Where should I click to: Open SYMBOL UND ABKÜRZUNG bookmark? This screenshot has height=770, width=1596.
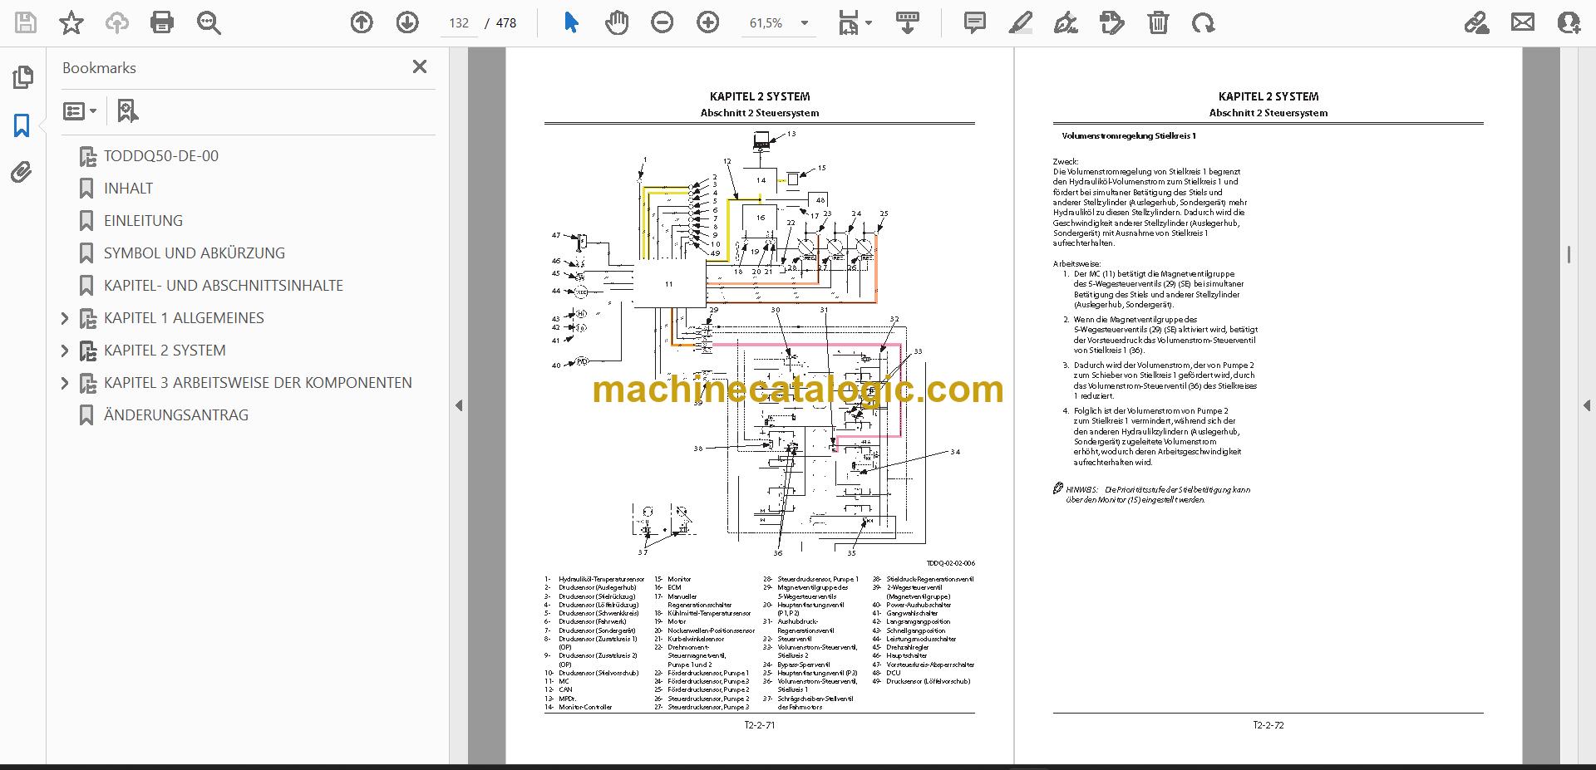point(195,253)
